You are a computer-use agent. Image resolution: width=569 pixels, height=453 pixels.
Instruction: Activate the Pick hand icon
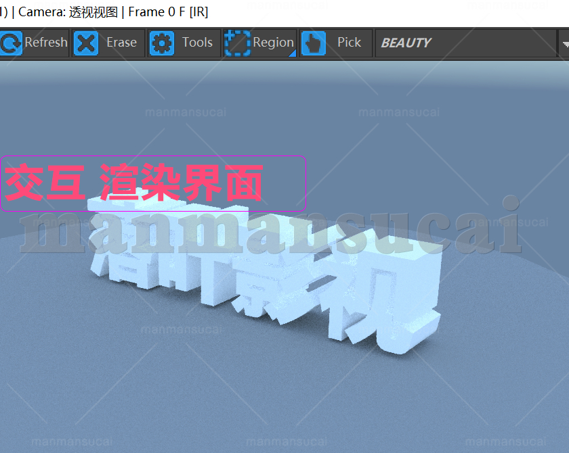tap(313, 43)
